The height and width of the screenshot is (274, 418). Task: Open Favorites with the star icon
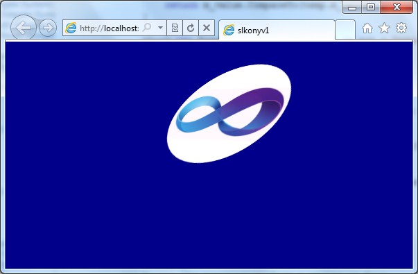pos(384,28)
